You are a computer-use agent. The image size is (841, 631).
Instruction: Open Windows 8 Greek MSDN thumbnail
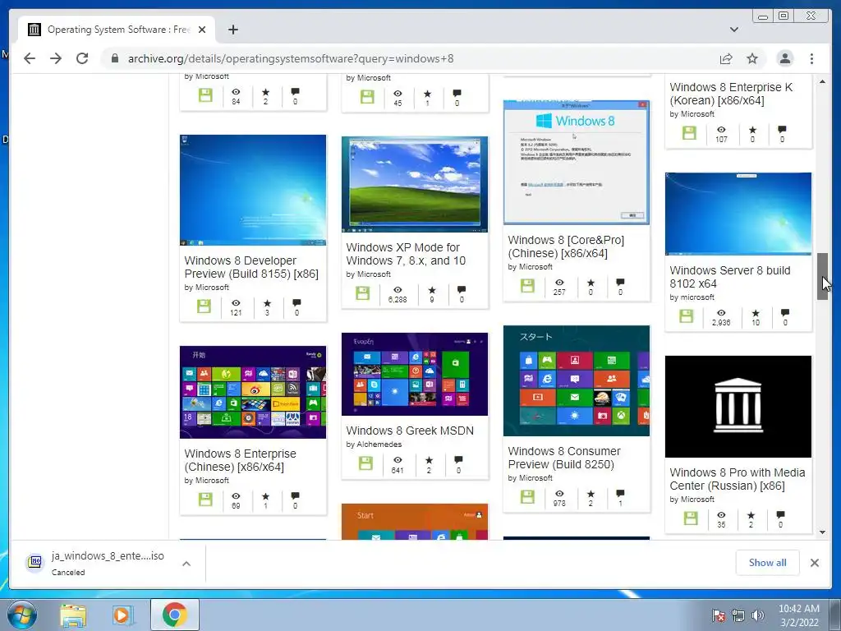click(x=415, y=374)
